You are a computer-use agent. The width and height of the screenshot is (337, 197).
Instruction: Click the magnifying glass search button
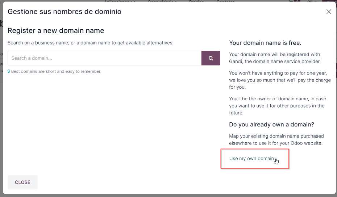[211, 58]
